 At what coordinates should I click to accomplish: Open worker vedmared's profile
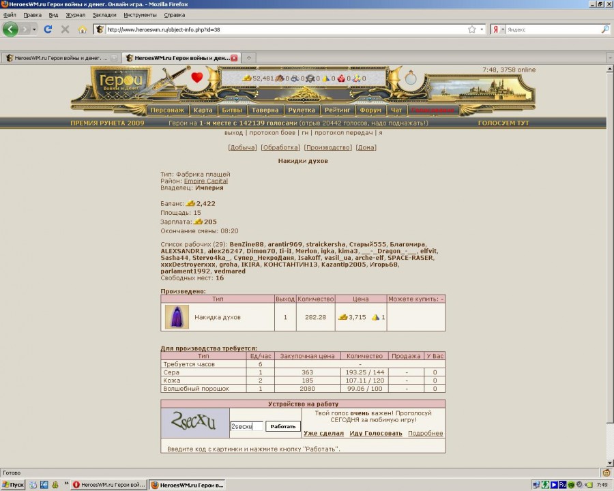coord(230,271)
